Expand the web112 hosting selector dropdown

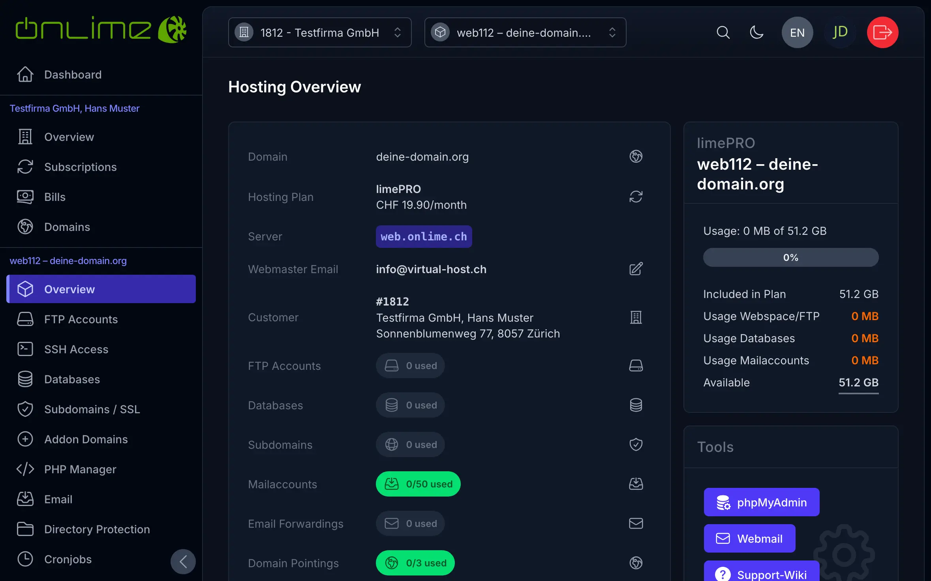coord(525,32)
